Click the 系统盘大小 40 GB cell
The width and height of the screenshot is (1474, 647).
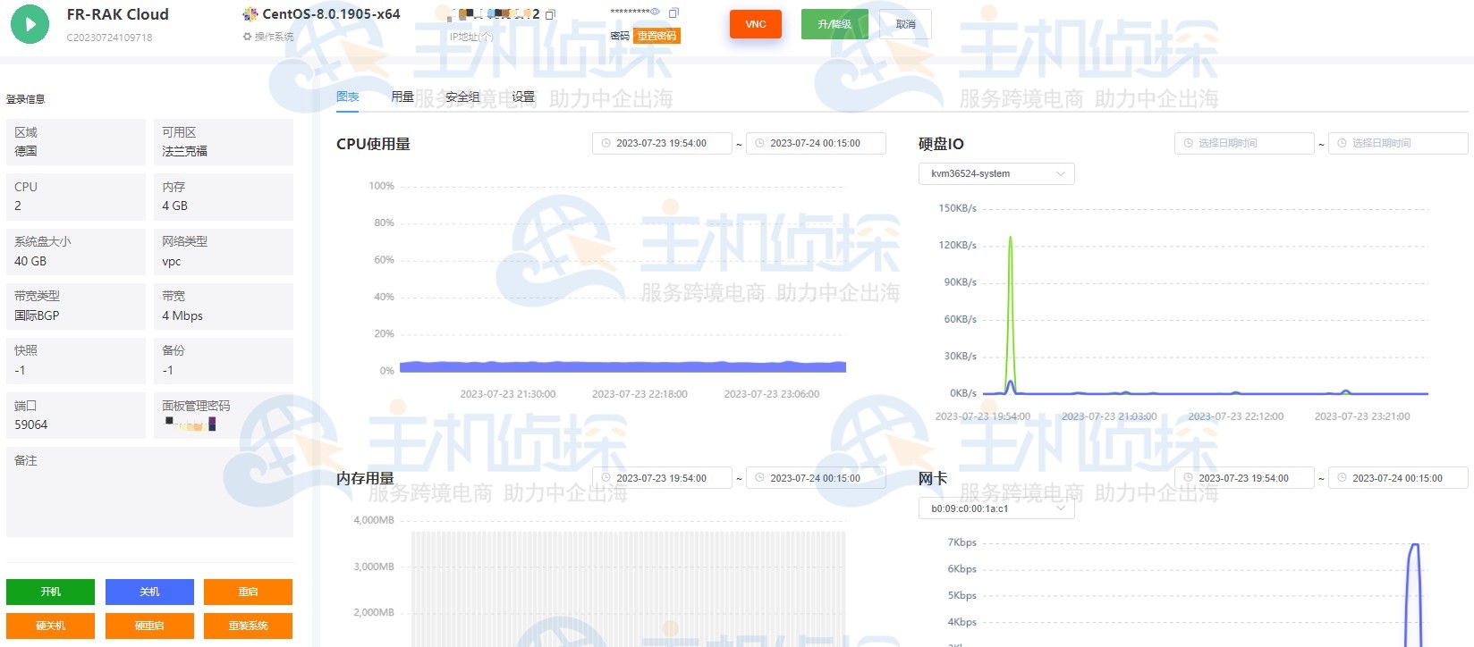coord(76,251)
